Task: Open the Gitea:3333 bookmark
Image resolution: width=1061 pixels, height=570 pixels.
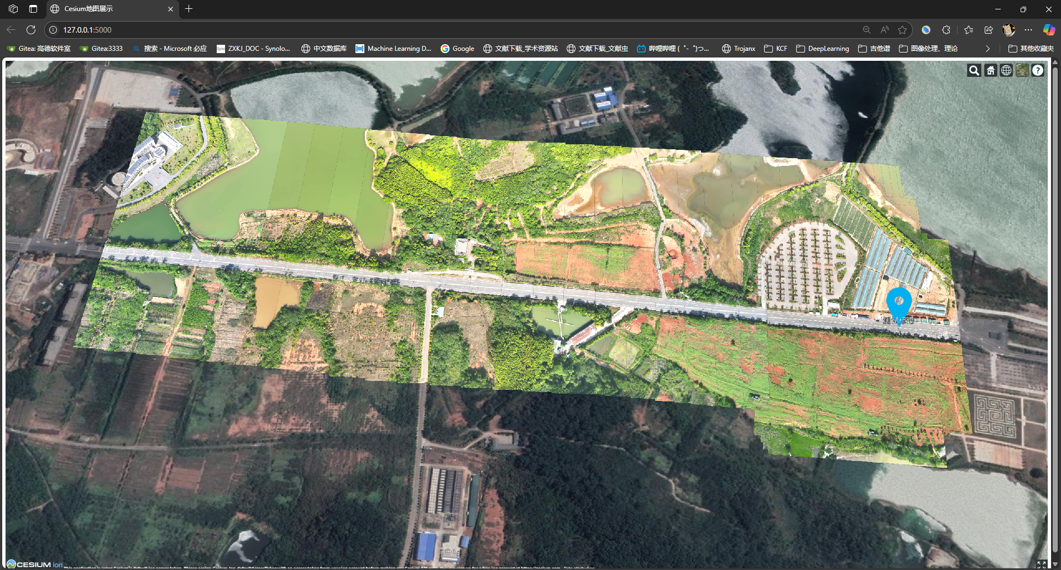Action: coord(101,49)
